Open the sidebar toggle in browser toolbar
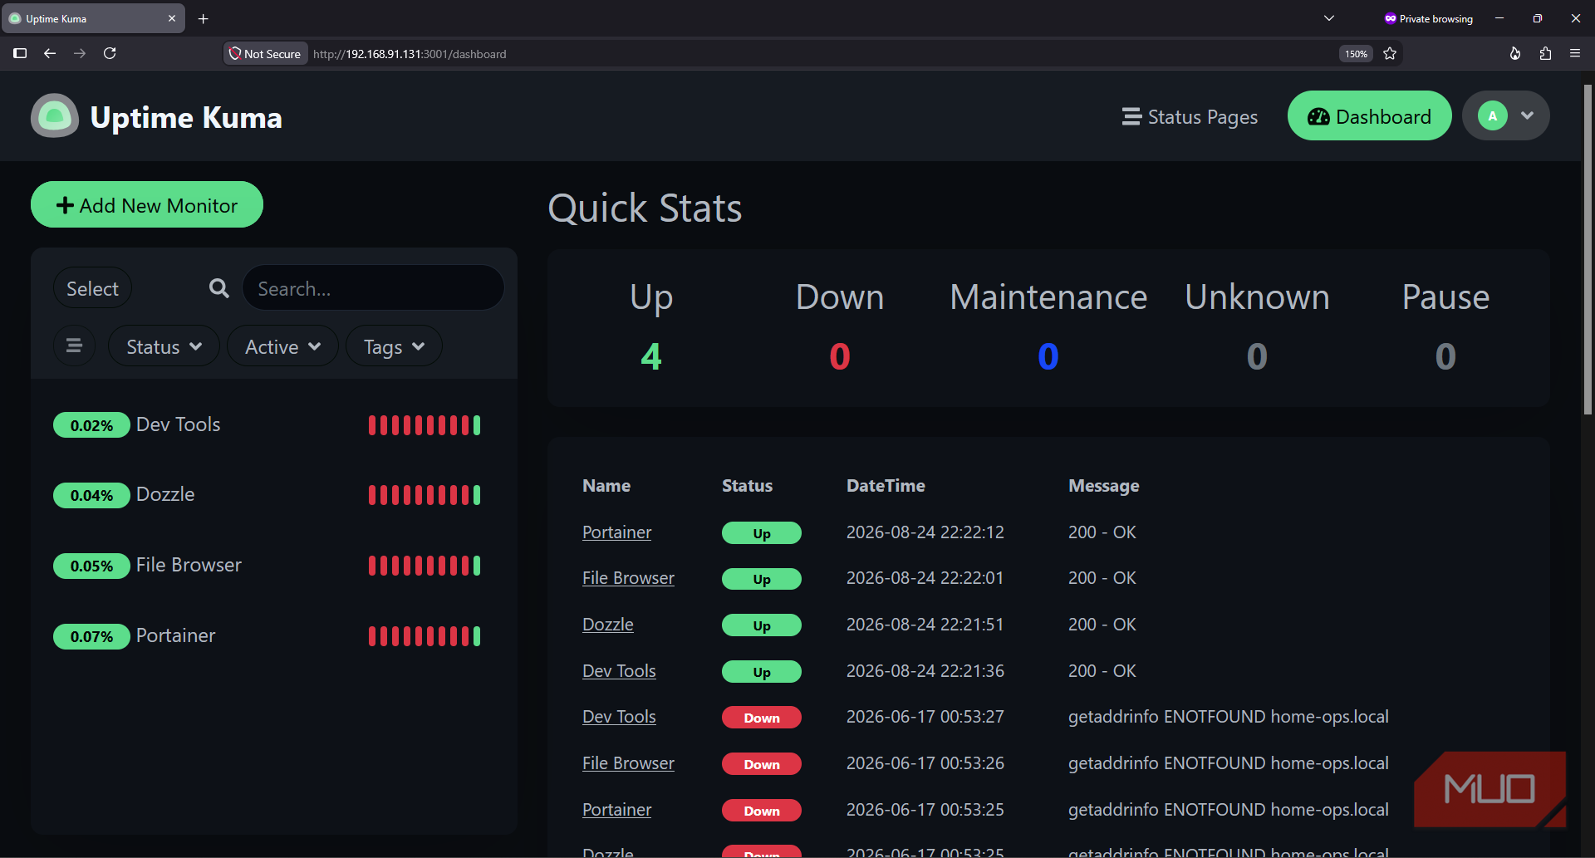This screenshot has width=1595, height=858. click(x=20, y=53)
